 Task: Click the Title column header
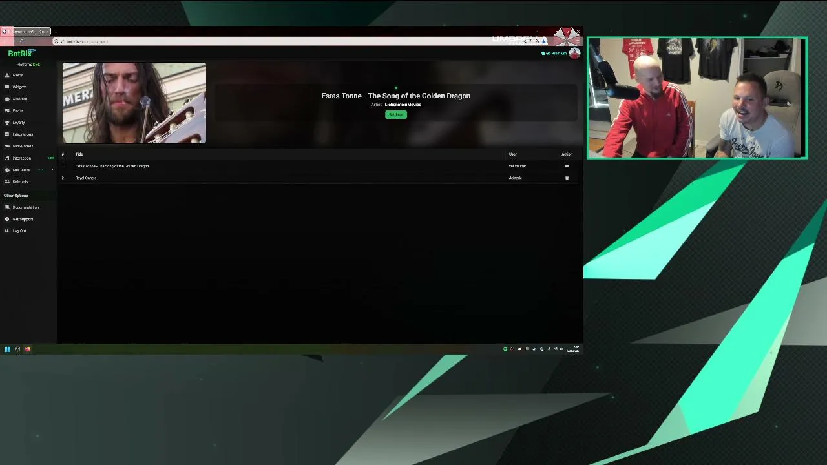(x=79, y=154)
